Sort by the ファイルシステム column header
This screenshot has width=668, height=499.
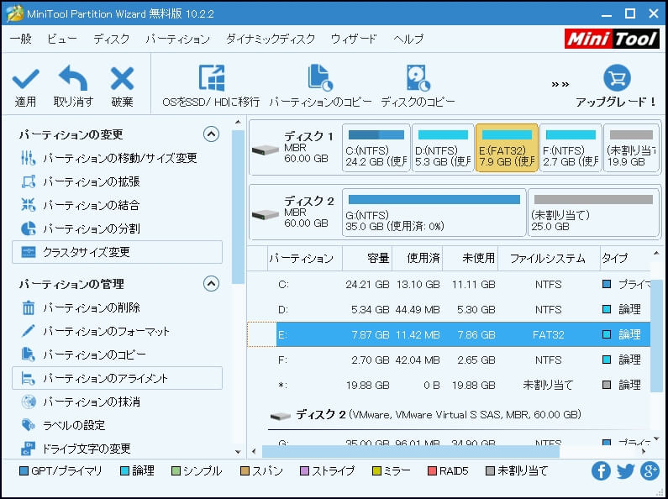[x=550, y=258]
